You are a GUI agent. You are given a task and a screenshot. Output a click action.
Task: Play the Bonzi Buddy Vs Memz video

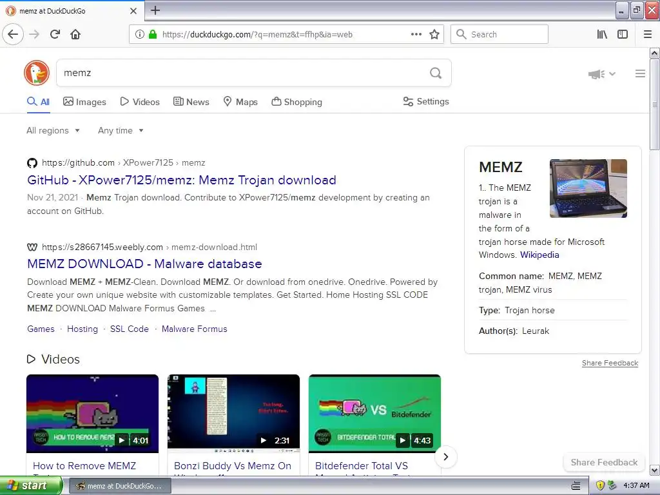click(264, 440)
